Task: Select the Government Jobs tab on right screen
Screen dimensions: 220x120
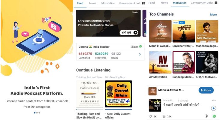Action: pyautogui.click(x=202, y=3)
